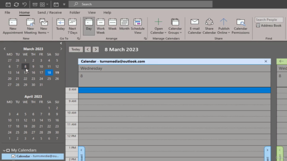Select 19 March in date navigator

coord(57,72)
